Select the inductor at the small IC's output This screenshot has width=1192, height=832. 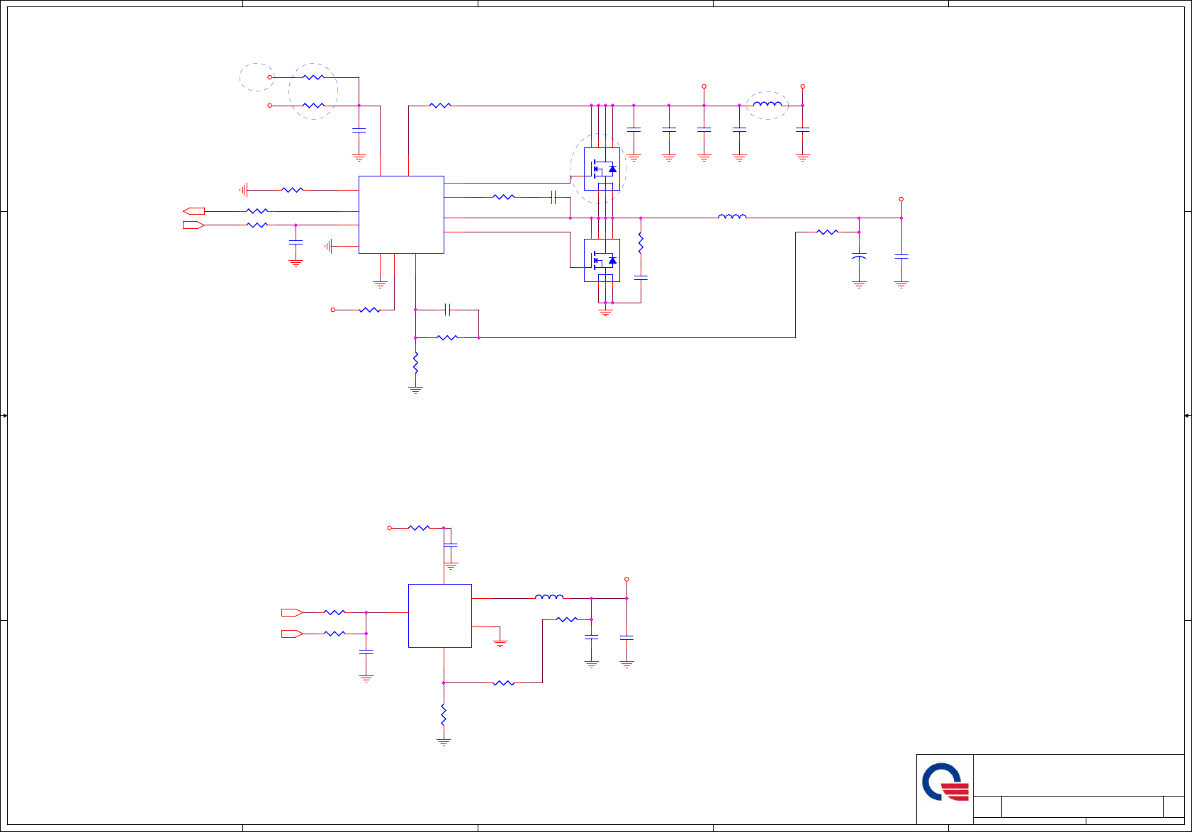point(549,597)
